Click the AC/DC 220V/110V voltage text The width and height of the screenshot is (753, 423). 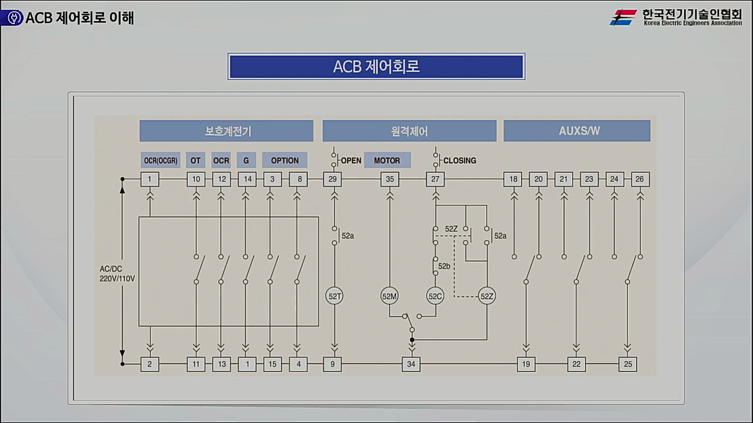117,274
